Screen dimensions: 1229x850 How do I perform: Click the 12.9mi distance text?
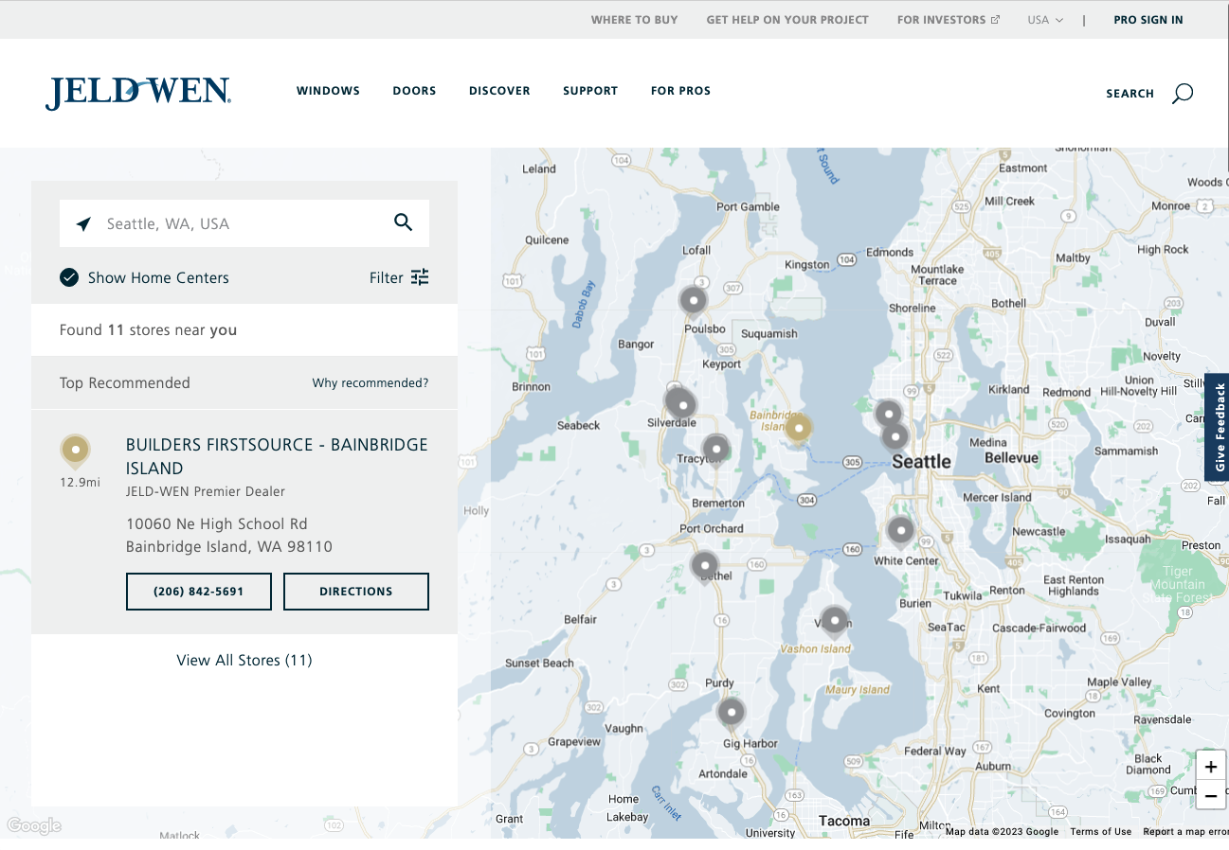tap(80, 483)
